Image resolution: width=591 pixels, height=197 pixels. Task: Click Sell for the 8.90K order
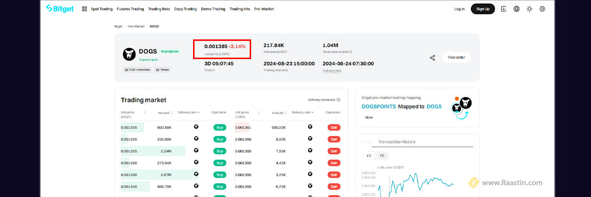pos(334,139)
